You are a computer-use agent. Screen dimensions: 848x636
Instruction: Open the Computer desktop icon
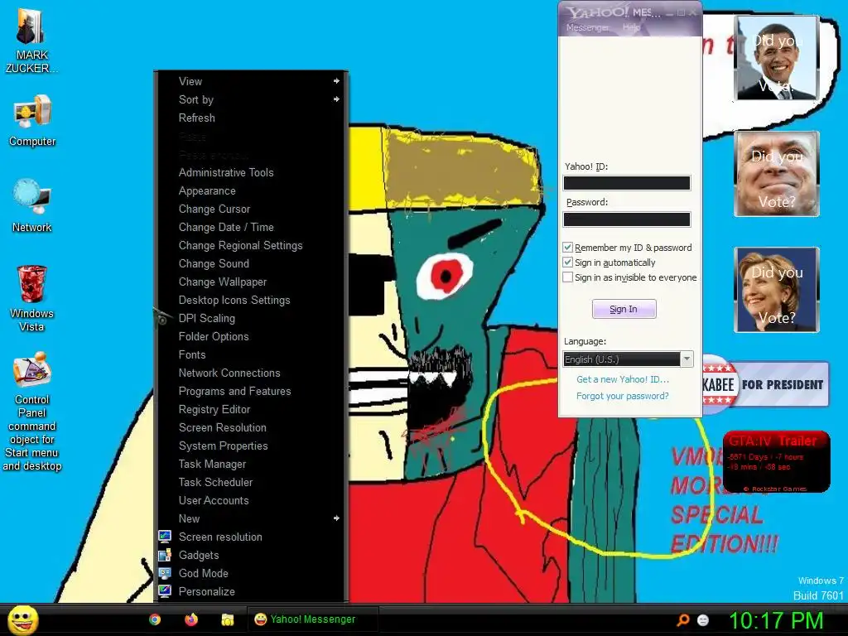coord(32,120)
